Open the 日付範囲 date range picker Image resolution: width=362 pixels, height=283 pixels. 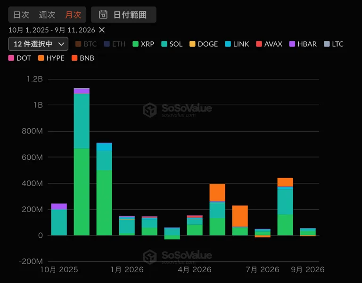click(123, 15)
